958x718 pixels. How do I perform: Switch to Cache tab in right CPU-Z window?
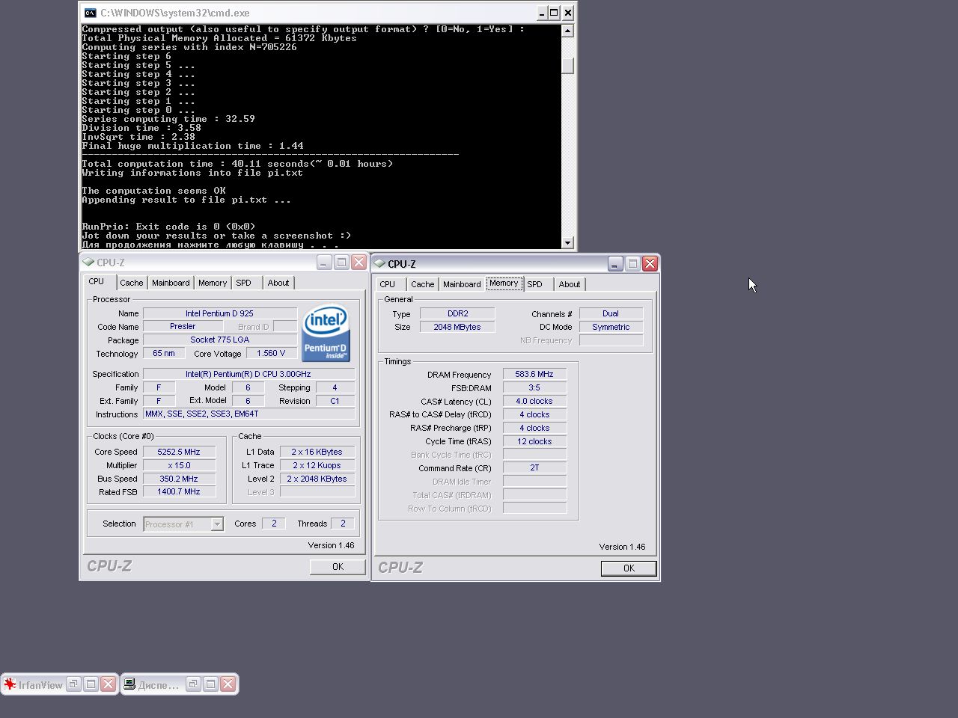point(423,284)
